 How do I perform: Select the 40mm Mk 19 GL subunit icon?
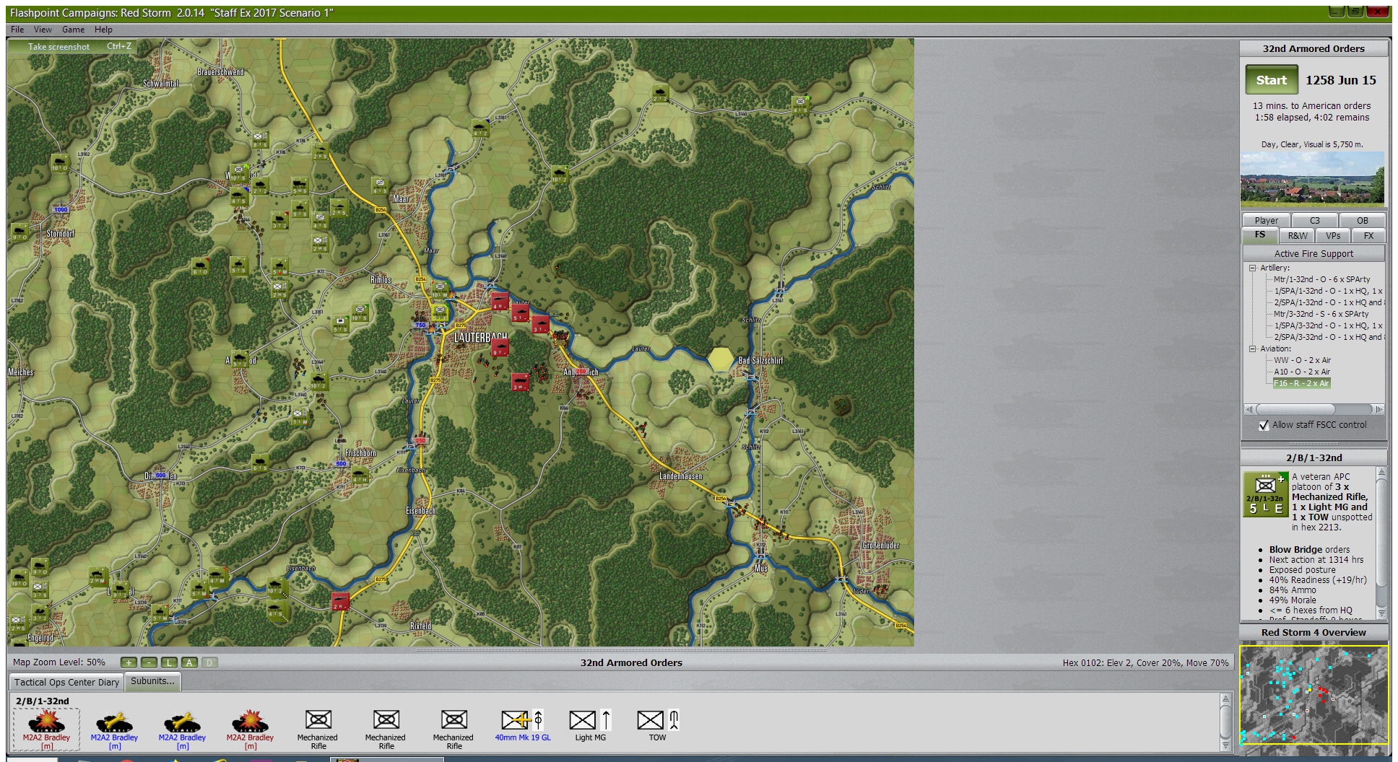tap(516, 720)
